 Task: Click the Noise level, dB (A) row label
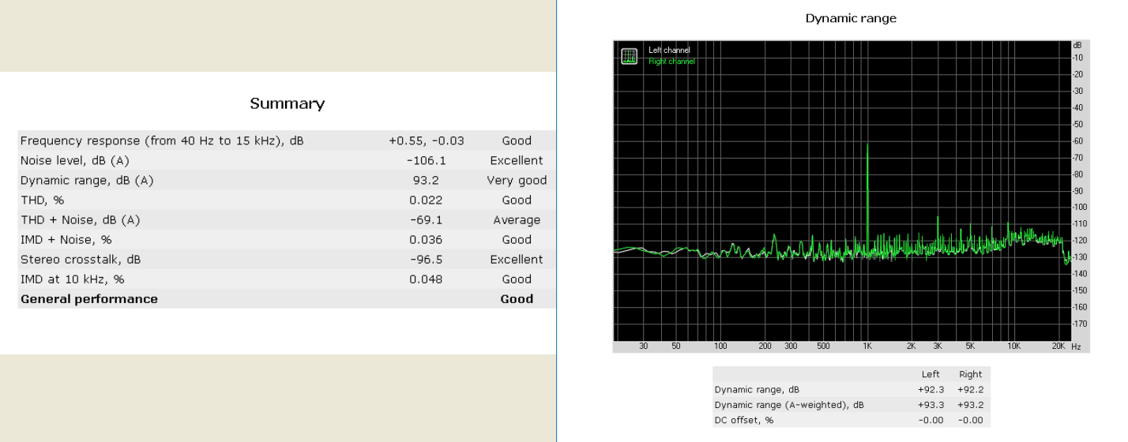[x=74, y=161]
